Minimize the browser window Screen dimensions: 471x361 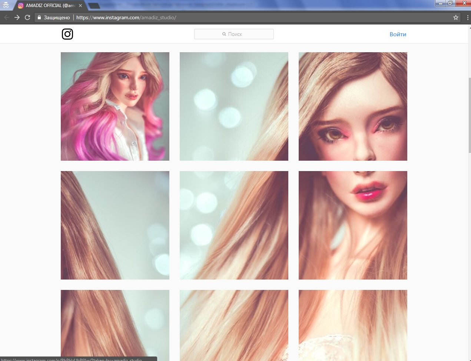(440, 3)
